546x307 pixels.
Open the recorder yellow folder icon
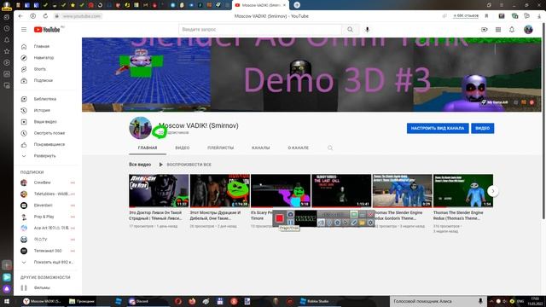coord(362,223)
